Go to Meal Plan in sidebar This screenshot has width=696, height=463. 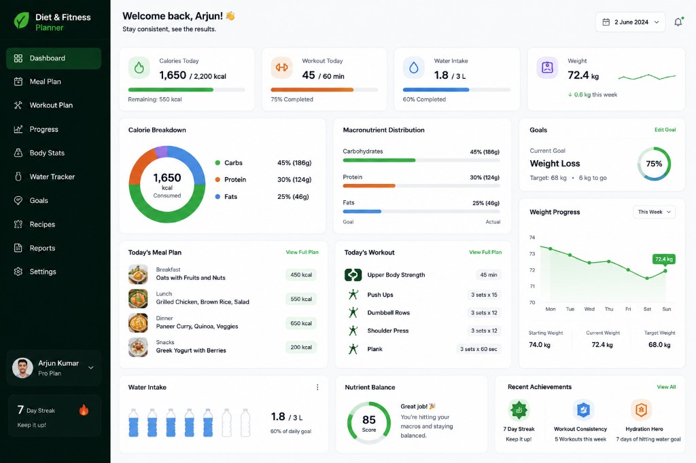(x=54, y=81)
